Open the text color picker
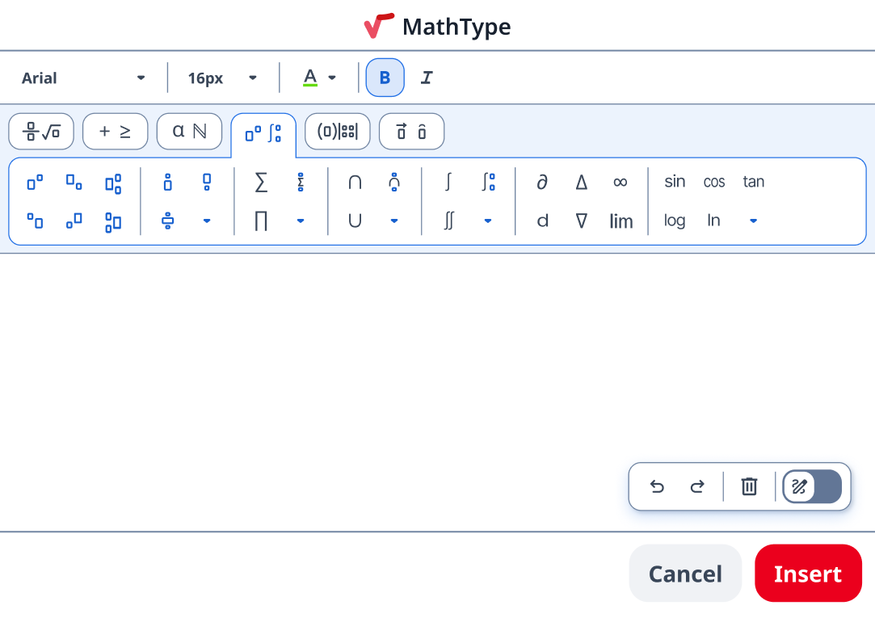The image size is (875, 618). tap(320, 78)
